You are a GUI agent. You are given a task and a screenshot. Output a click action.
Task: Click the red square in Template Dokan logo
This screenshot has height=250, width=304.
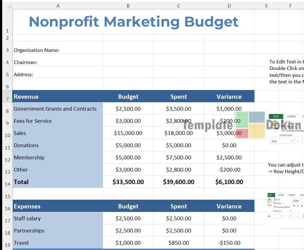(x=242, y=133)
